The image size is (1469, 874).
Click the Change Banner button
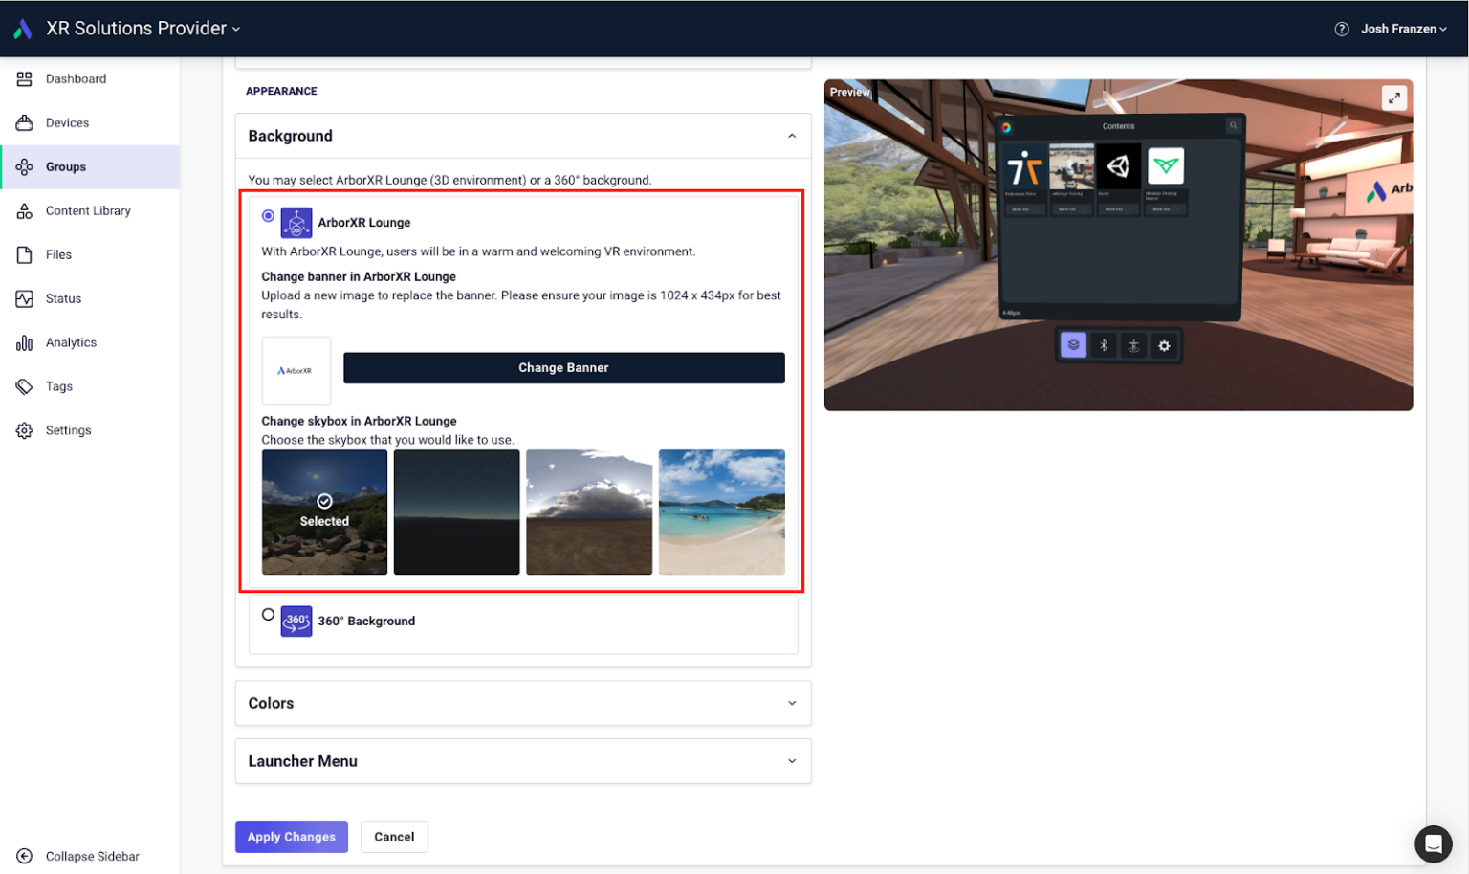pyautogui.click(x=563, y=367)
